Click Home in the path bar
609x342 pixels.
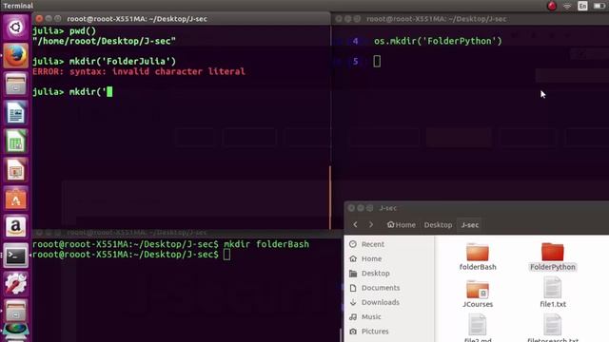tap(402, 225)
